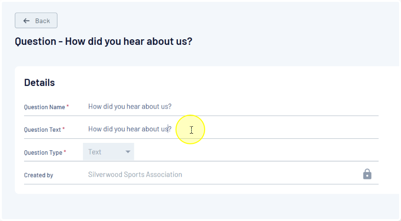Click the red asterisk next to Question Text
The width and height of the screenshot is (401, 221).
63,129
